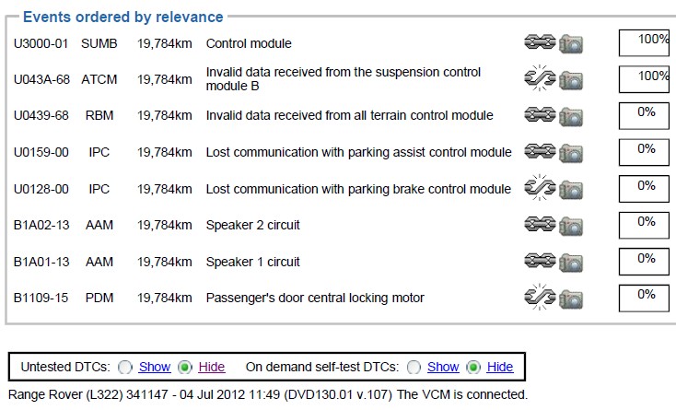Click the chain link icon for B1A01-13
This screenshot has height=410, width=676.
pyautogui.click(x=540, y=261)
